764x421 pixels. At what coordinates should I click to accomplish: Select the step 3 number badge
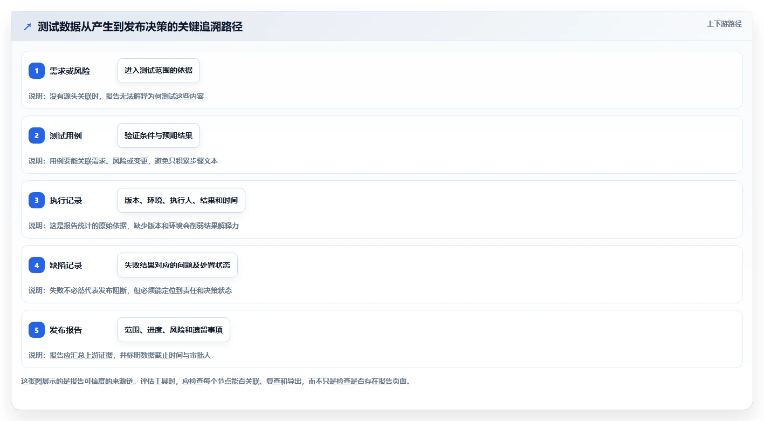tap(37, 200)
